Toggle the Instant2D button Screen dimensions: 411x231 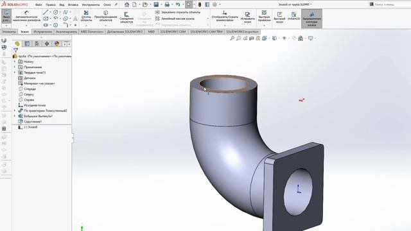tap(293, 15)
